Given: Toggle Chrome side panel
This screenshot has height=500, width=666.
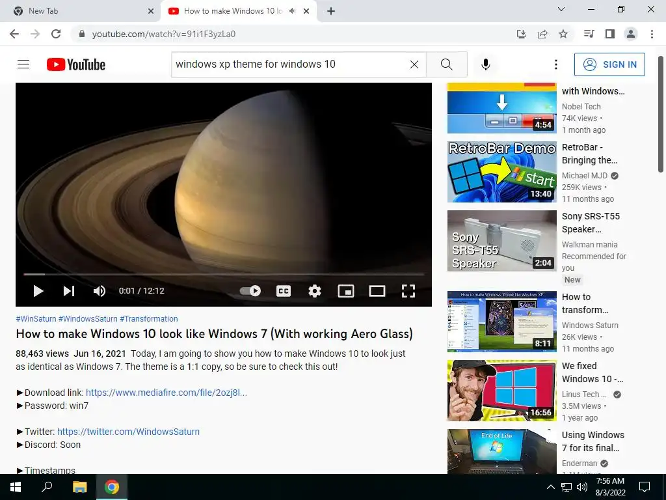Looking at the screenshot, I should (x=610, y=34).
